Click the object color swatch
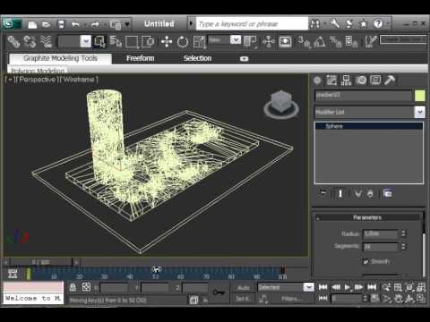Image resolution: width=430 pixels, height=322 pixels. click(x=419, y=96)
